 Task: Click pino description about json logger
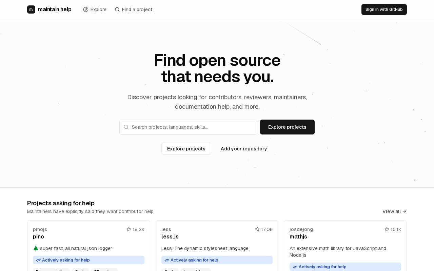(x=73, y=248)
